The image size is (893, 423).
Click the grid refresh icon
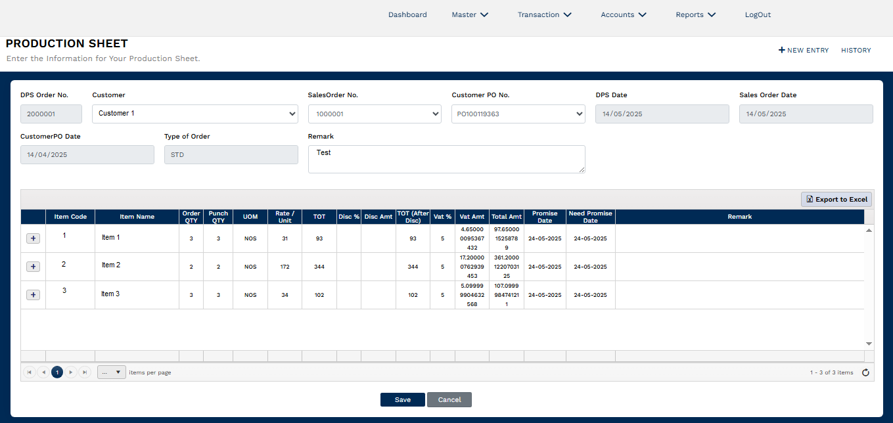[865, 372]
